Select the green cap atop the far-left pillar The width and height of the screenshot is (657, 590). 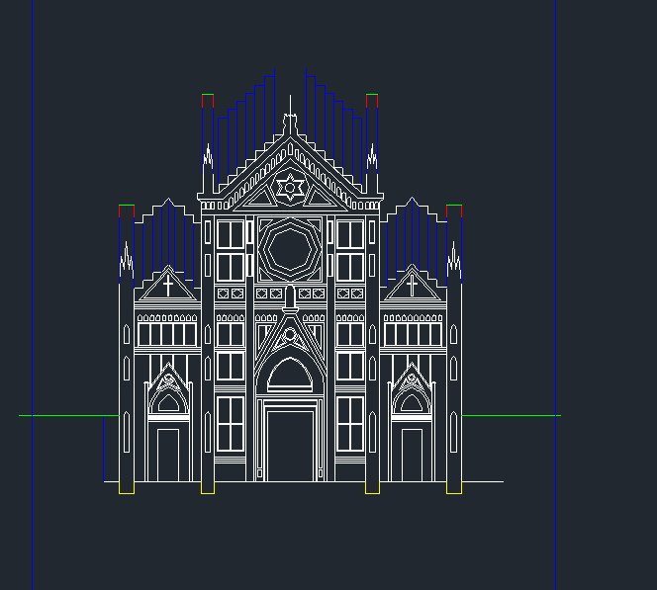(127, 205)
